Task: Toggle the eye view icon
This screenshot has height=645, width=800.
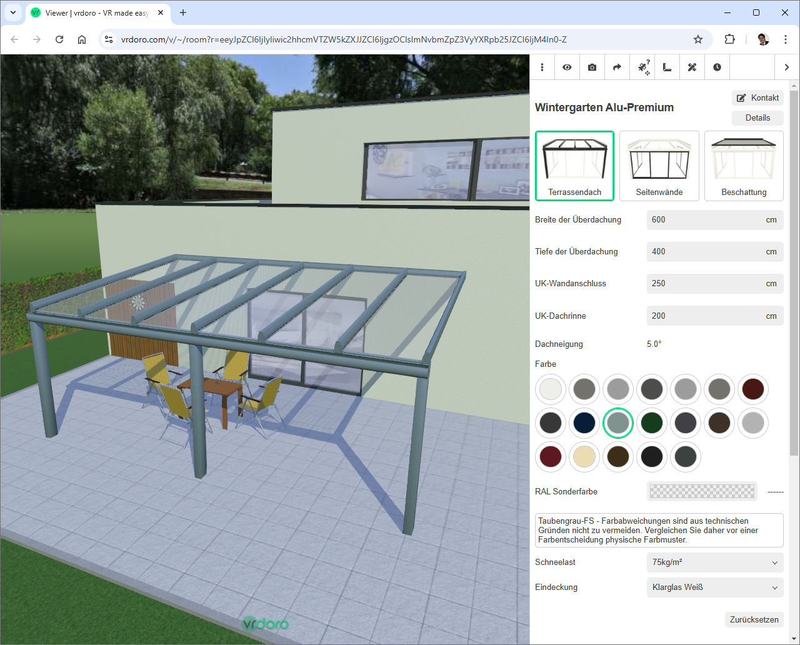Action: tap(567, 67)
